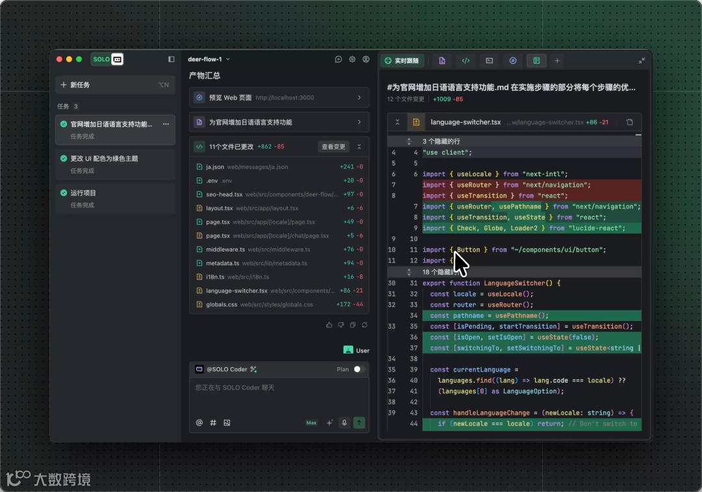Toggle the left sidebar panel visibility
The image size is (702, 492).
[172, 59]
